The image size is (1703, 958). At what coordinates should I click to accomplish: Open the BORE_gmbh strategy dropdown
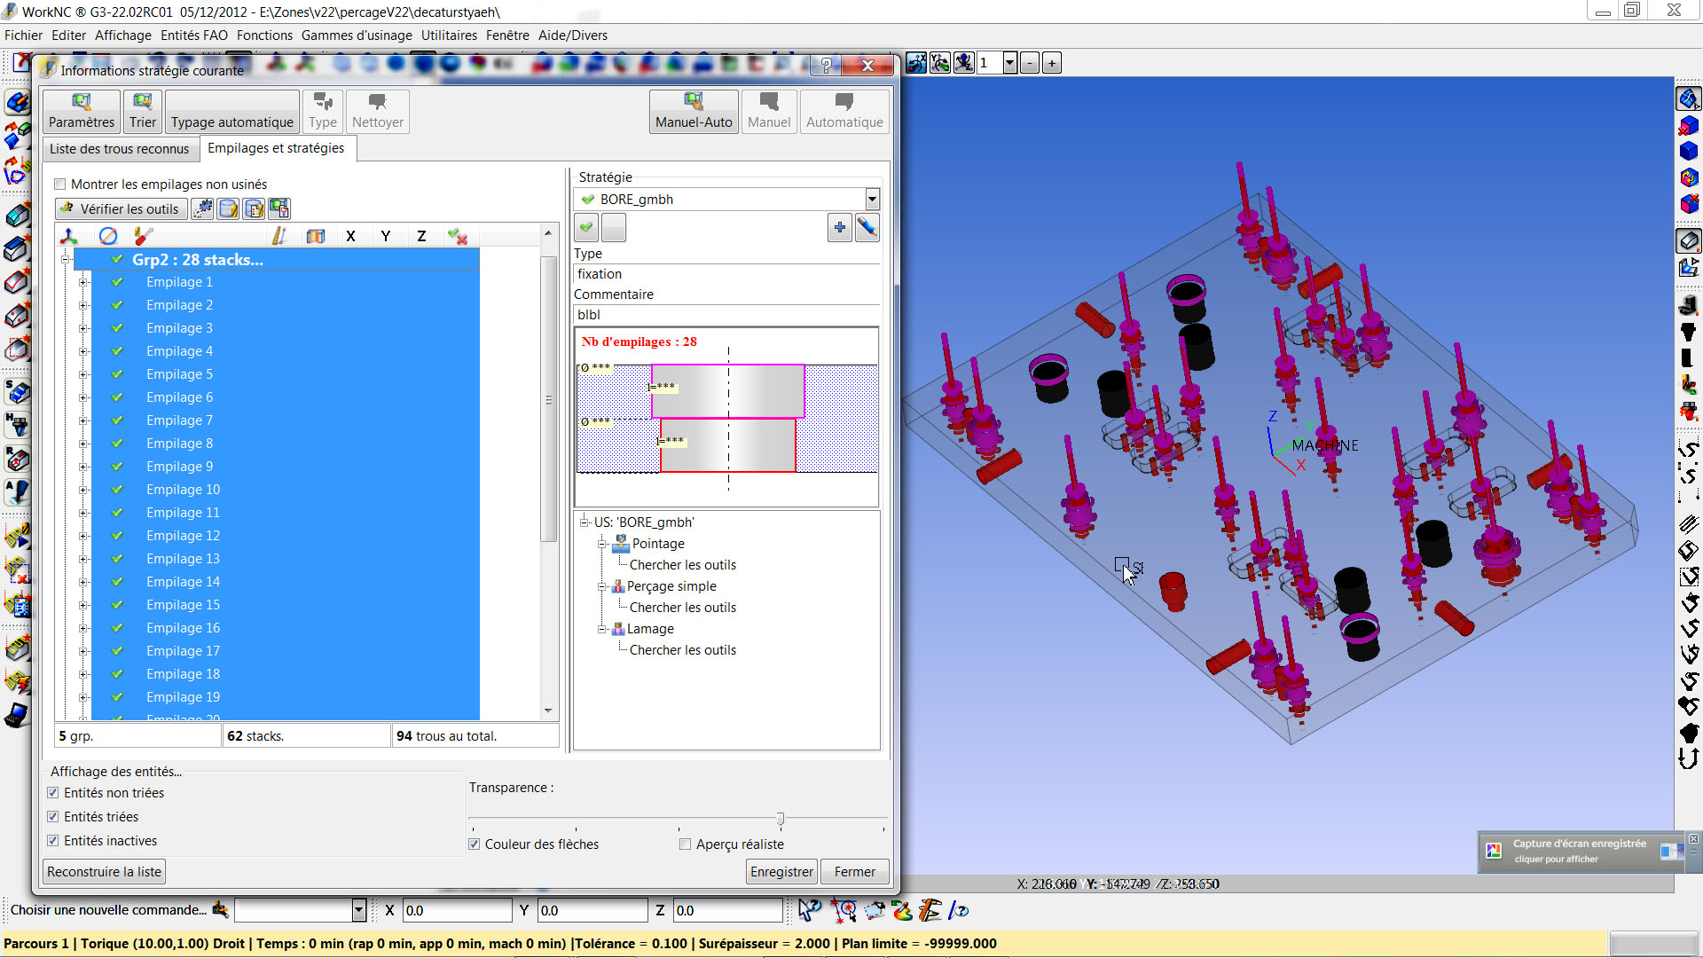pos(871,200)
